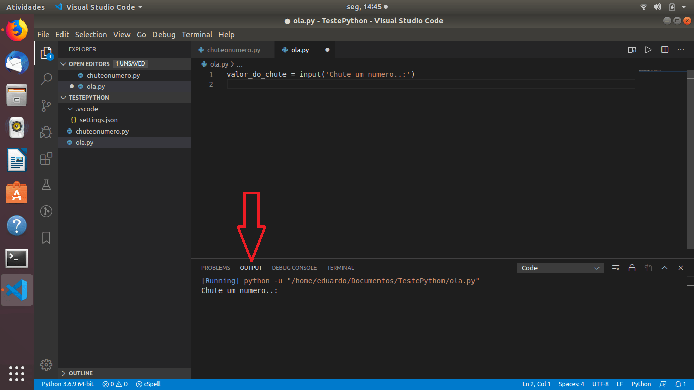Switch to the chuteonumero.py editor tab
The image size is (694, 390).
coord(233,50)
